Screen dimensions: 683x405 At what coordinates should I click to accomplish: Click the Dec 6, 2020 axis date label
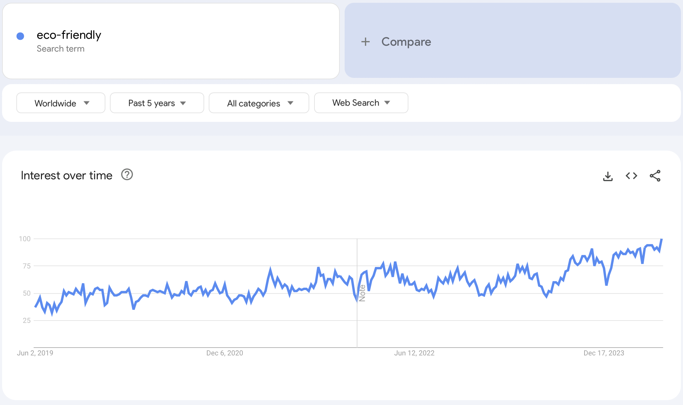[225, 353]
